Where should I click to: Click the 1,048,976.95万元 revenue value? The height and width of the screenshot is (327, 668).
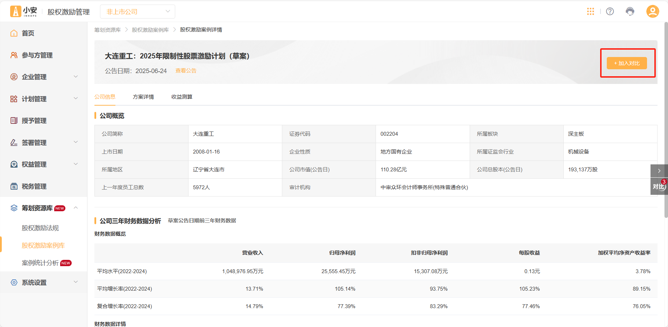pyautogui.click(x=243, y=271)
